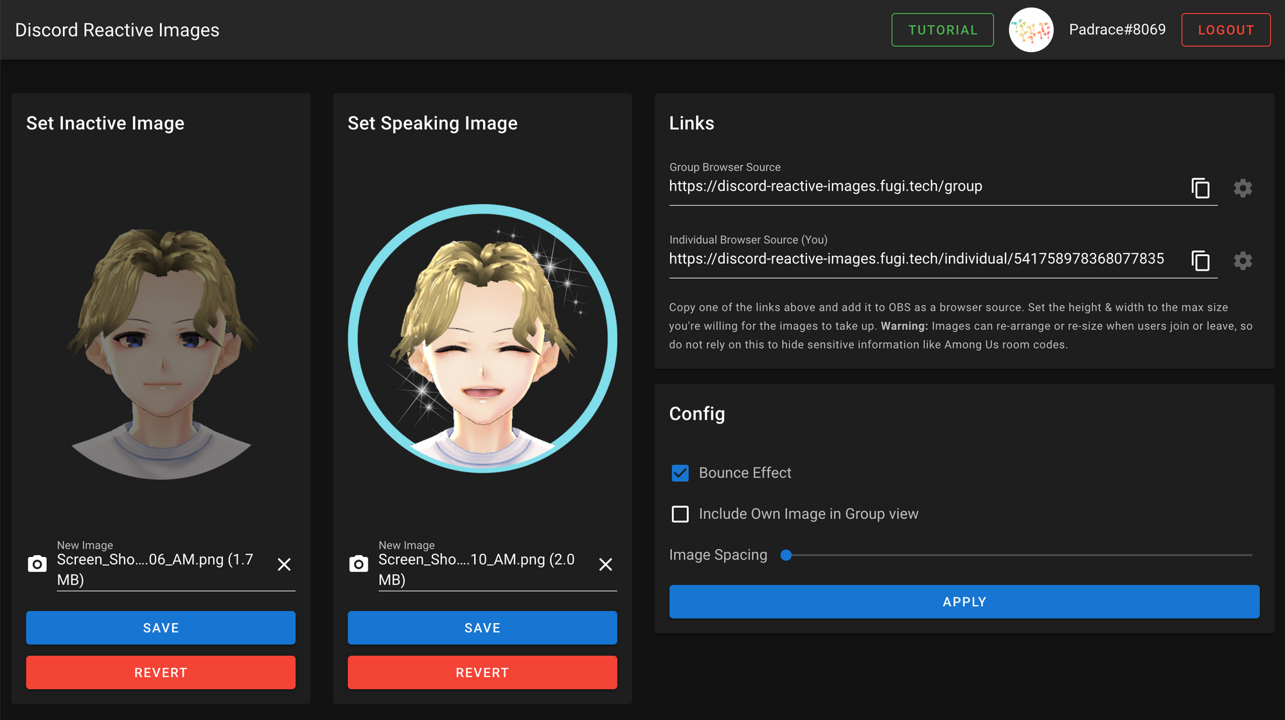Click LOGOUT in the top bar

pyautogui.click(x=1225, y=30)
